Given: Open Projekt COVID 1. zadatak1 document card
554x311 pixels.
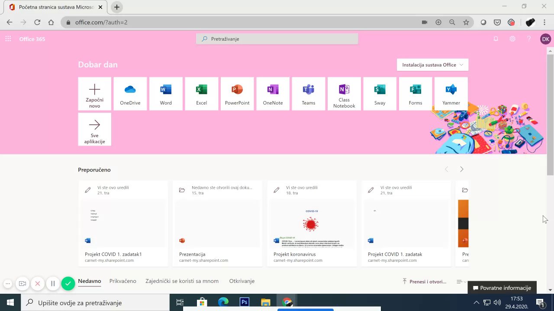Looking at the screenshot, I should tap(123, 224).
